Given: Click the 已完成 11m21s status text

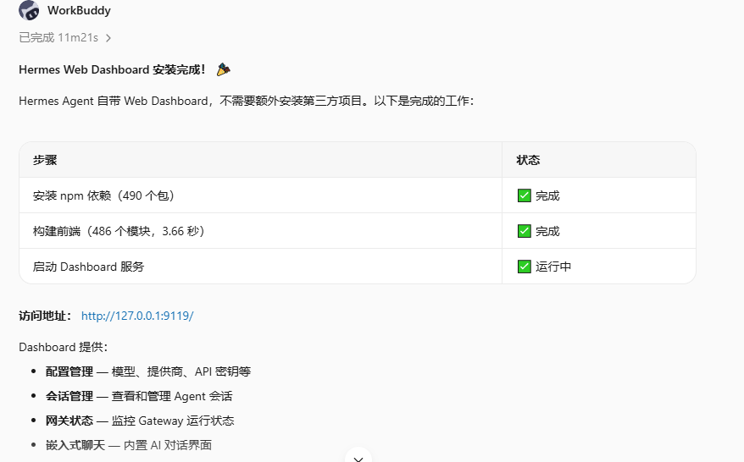Looking at the screenshot, I should 58,38.
